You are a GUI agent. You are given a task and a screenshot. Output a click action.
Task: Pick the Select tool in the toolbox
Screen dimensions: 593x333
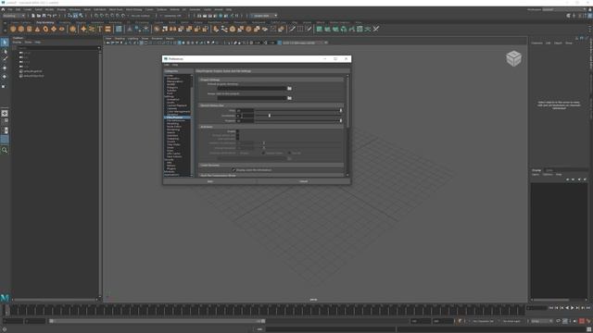[x=5, y=43]
